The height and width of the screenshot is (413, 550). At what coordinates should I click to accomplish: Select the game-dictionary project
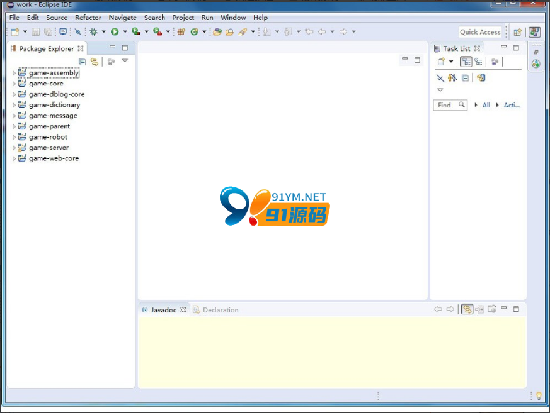[54, 105]
